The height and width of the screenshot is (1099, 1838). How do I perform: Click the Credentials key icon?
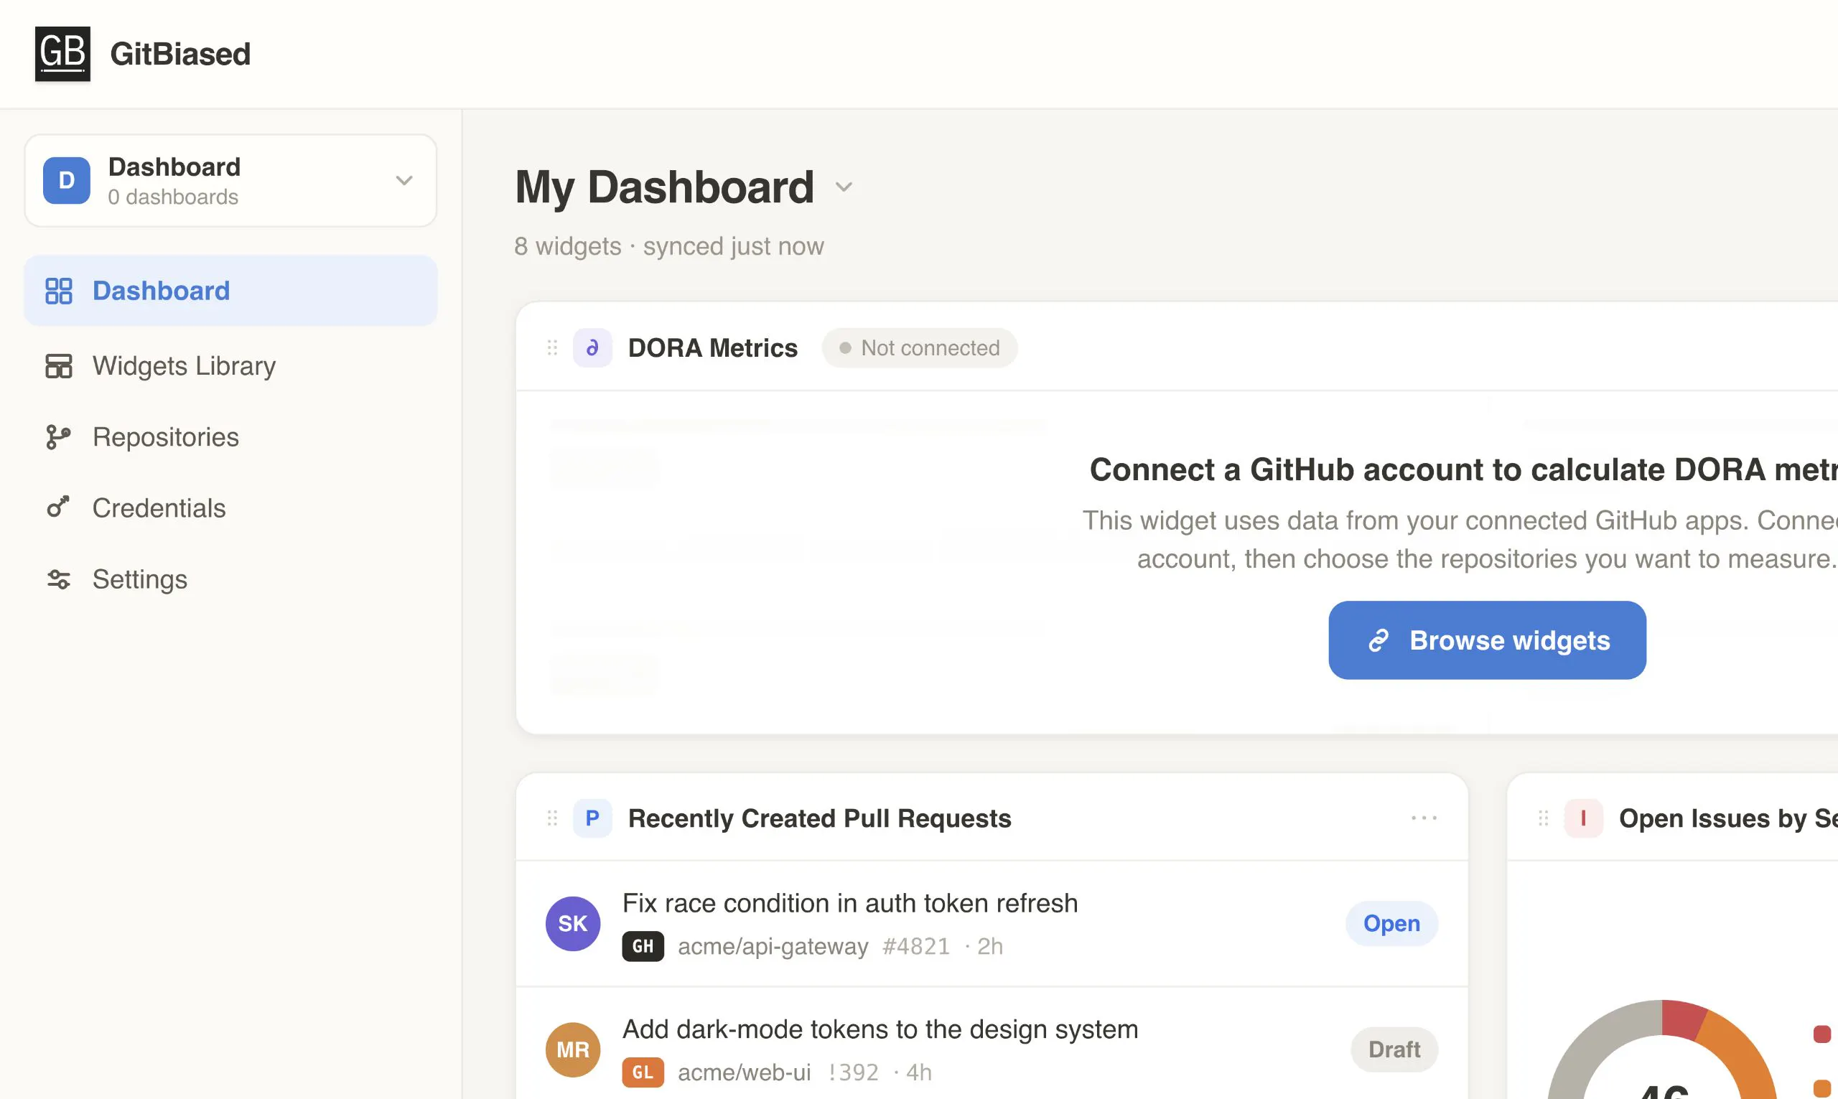tap(58, 508)
